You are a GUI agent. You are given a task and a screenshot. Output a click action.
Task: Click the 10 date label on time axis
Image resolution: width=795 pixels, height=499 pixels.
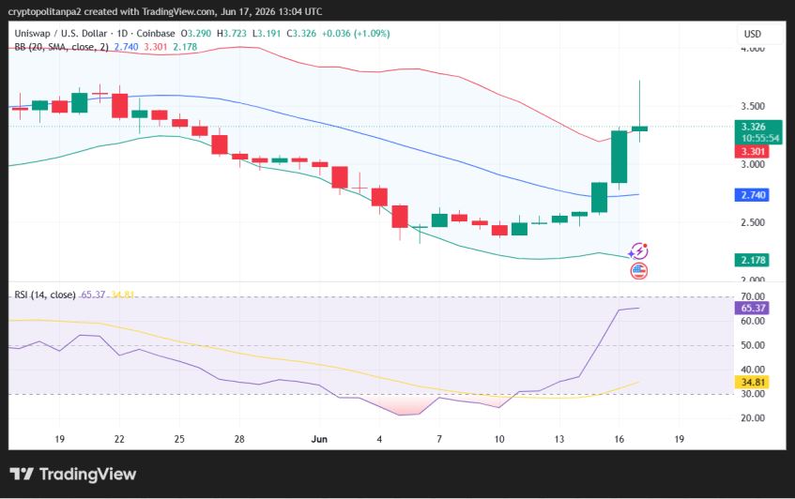coord(499,439)
